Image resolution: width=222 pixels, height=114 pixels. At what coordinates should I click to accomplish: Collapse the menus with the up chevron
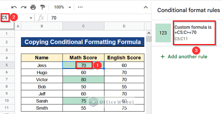click(146, 7)
